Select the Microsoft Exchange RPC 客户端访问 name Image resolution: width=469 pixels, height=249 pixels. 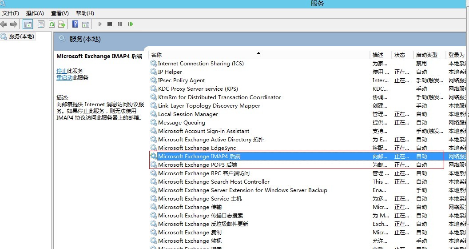point(204,173)
